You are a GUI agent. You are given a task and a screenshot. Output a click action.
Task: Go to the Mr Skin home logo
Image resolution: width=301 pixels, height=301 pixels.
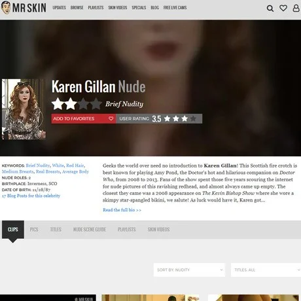pyautogui.click(x=24, y=8)
